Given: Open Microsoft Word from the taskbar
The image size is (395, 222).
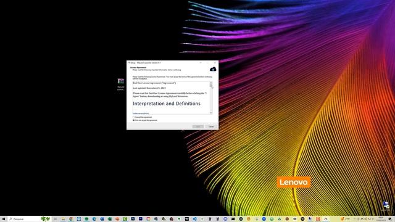Looking at the screenshot, I should (102, 219).
